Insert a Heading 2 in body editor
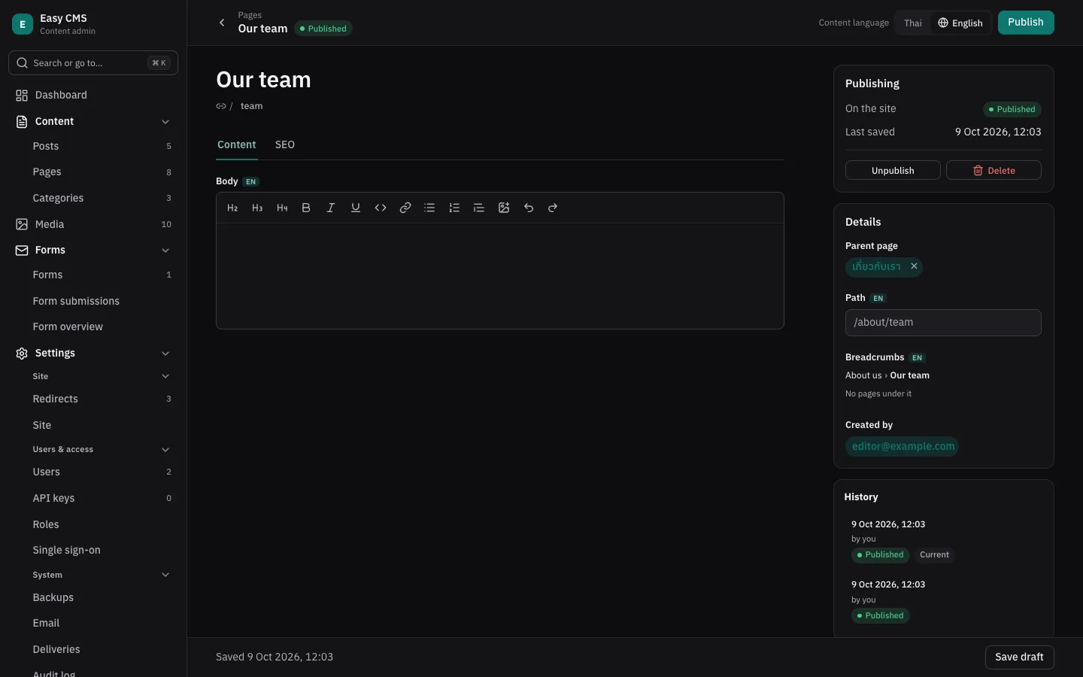The image size is (1083, 677). [232, 208]
